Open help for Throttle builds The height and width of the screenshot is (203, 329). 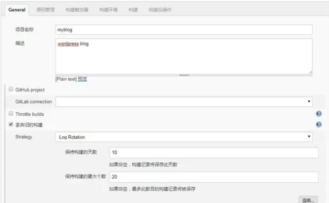[x=319, y=114]
